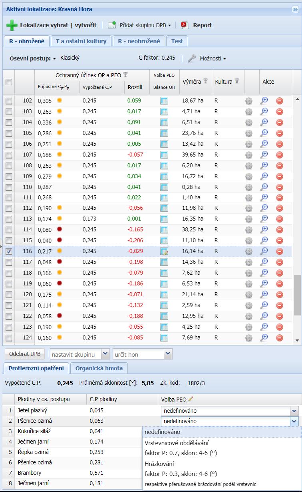Click the PDF Report icon

tap(185, 25)
